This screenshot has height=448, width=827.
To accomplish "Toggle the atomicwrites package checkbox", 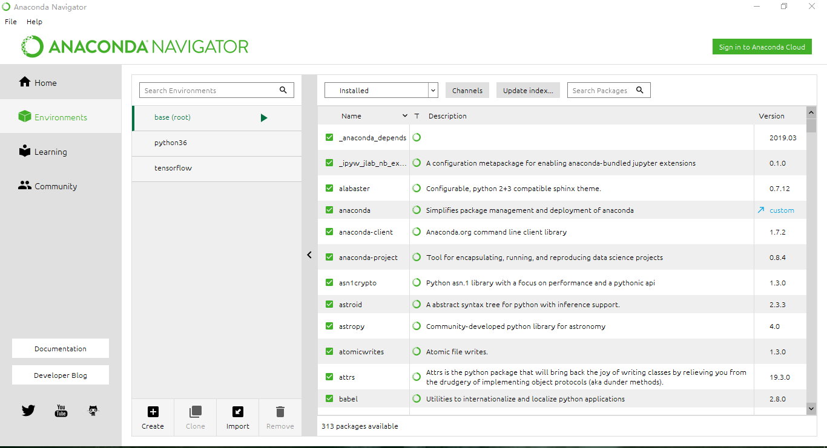I will [329, 351].
